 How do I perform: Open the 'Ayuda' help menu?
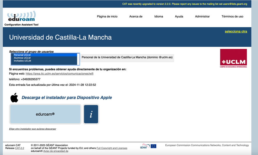[x=179, y=17]
